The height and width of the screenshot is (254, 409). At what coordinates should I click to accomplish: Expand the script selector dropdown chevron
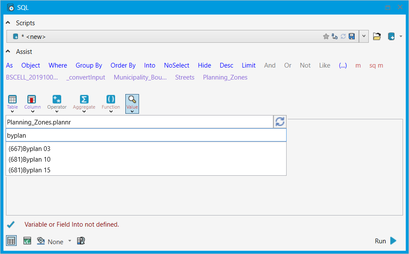(x=363, y=36)
